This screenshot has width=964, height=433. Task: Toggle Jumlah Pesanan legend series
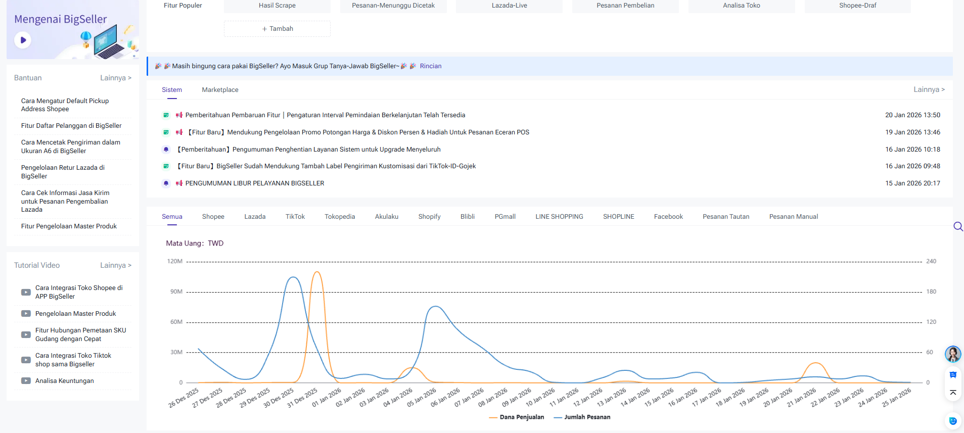[x=582, y=417]
